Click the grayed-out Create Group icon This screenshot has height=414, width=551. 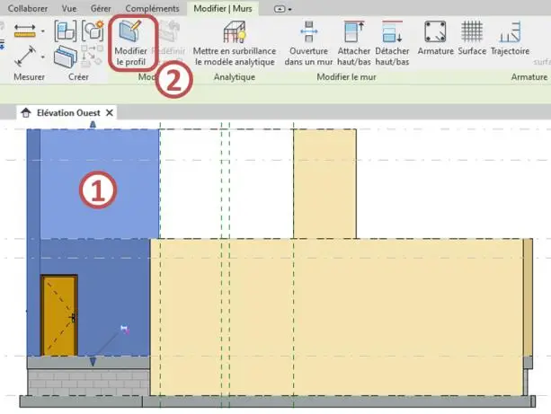(x=92, y=57)
